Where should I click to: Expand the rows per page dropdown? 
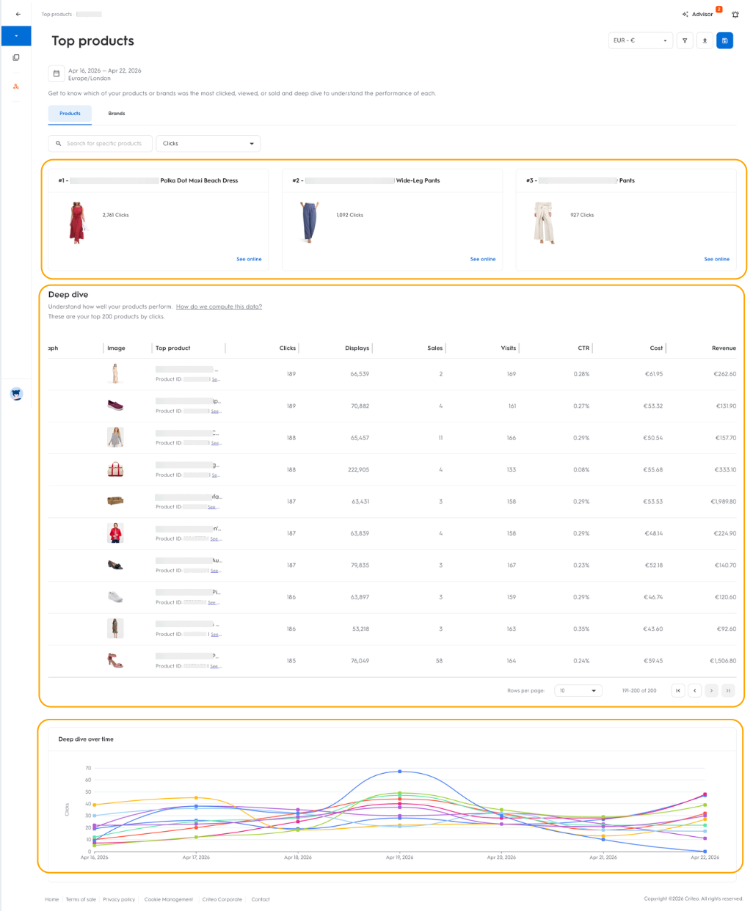pyautogui.click(x=578, y=690)
